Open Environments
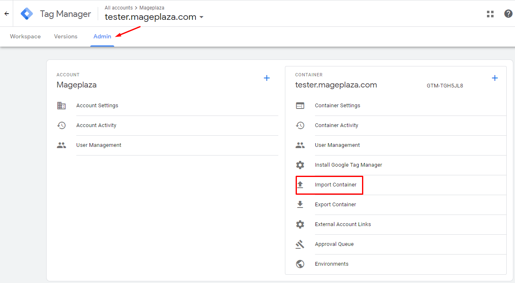The image size is (515, 283). [332, 264]
